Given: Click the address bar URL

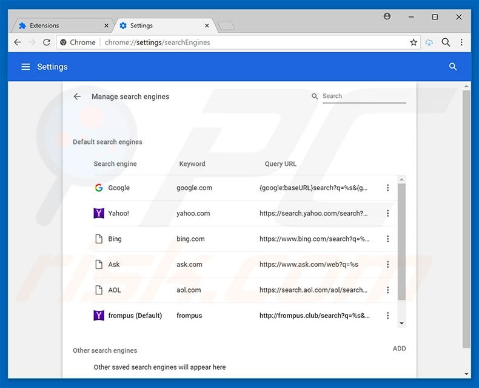Looking at the screenshot, I should point(157,43).
